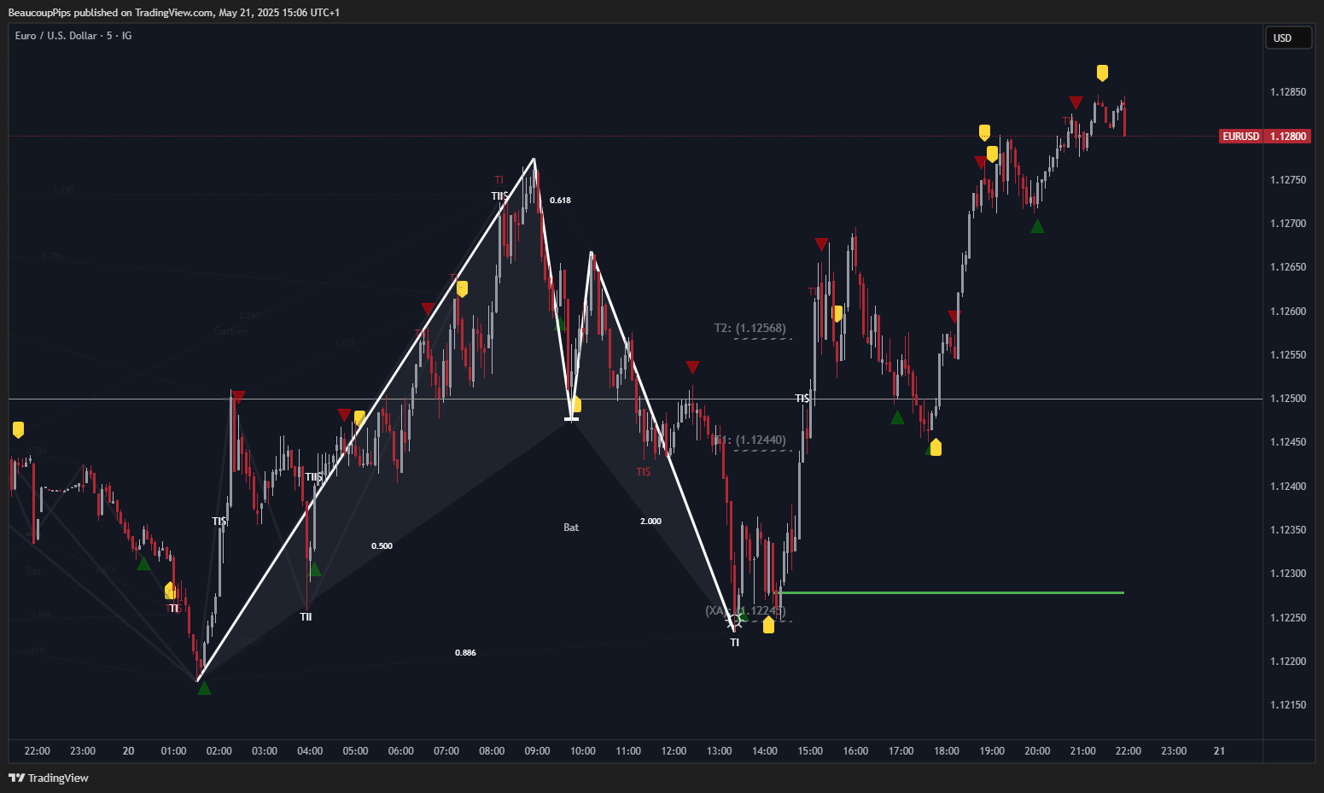This screenshot has width=1324, height=793.
Task: Click the 18:00 time axis label
Action: coord(946,751)
